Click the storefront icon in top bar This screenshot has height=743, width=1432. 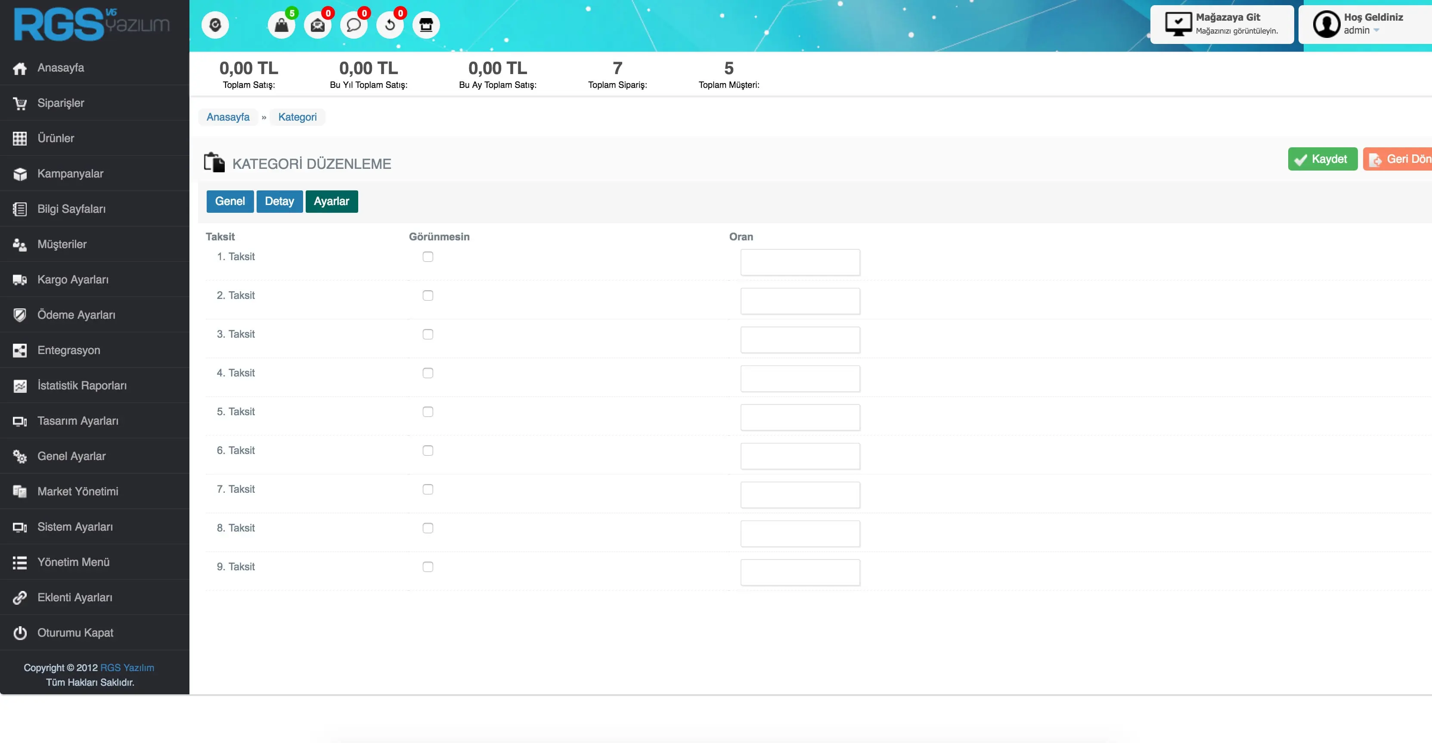point(426,25)
